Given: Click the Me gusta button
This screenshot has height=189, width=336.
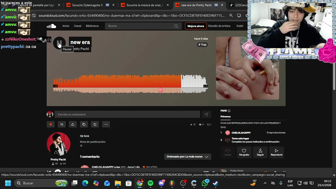Looking at the screenshot, I should 244,152.
